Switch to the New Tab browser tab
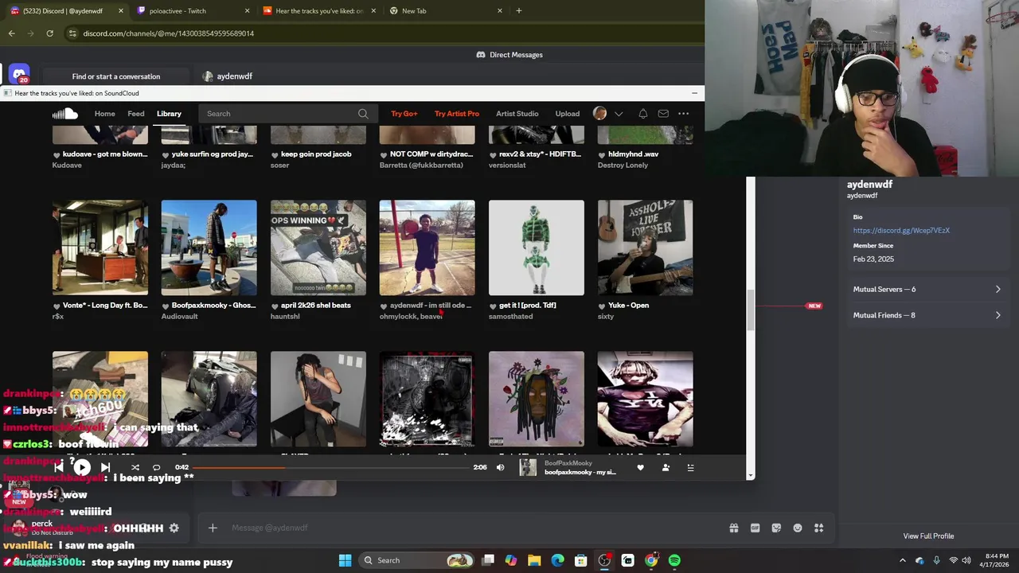 (446, 11)
